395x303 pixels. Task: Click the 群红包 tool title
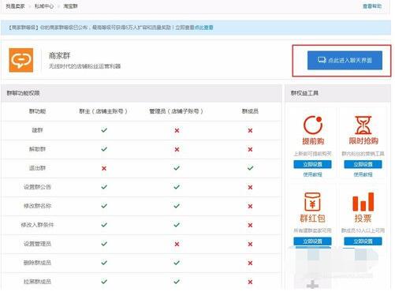click(x=312, y=219)
